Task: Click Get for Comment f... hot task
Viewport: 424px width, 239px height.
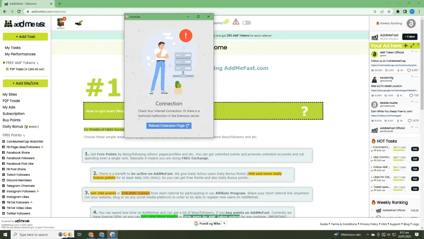Action: coord(415,149)
